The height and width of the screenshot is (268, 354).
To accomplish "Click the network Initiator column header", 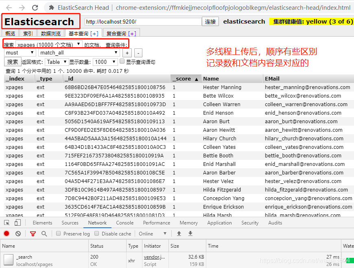I will click(x=155, y=246).
